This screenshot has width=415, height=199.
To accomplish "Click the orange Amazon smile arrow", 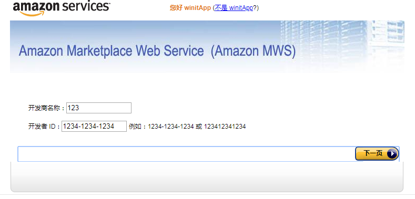I will click(31, 14).
